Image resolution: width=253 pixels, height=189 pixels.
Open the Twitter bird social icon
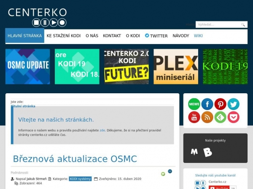click(234, 104)
